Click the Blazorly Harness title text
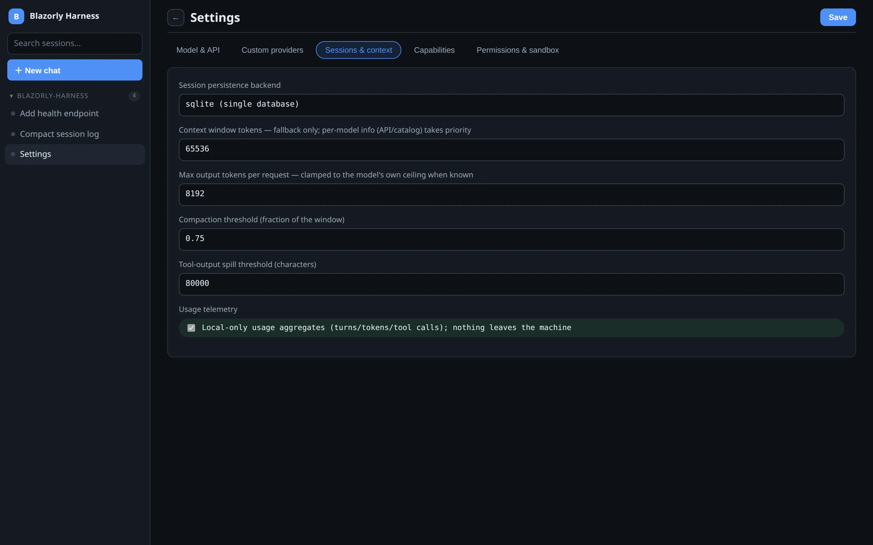 [x=64, y=16]
